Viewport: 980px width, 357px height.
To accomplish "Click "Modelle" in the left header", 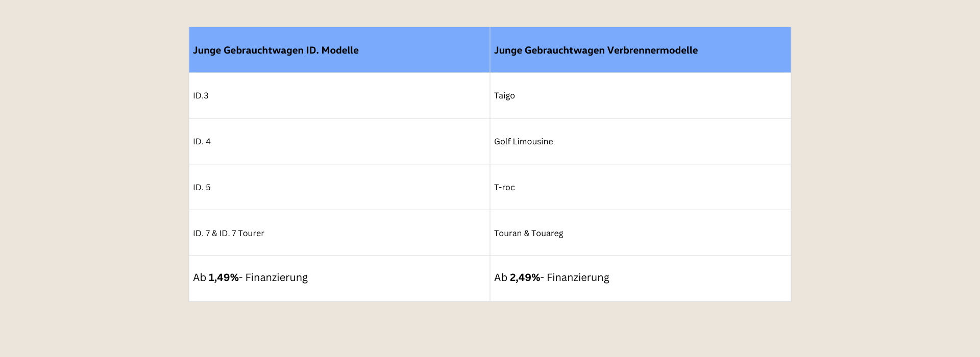I will tap(340, 50).
